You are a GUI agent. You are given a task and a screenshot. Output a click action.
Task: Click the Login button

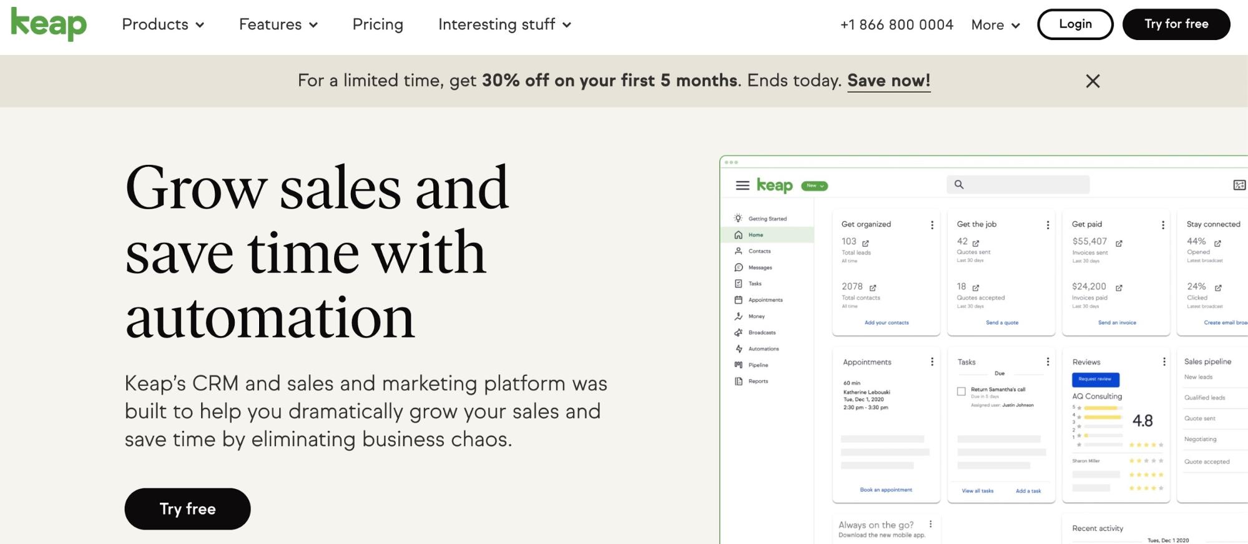point(1075,24)
